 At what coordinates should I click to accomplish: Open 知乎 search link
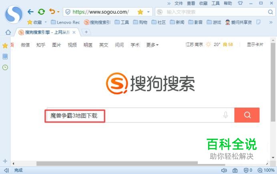41,45
